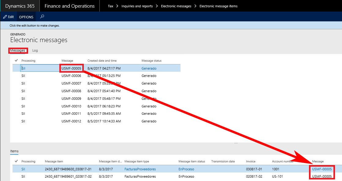The width and height of the screenshot is (342, 181).
Task: Open EnProceso status link in first item row
Action: pos(186,169)
